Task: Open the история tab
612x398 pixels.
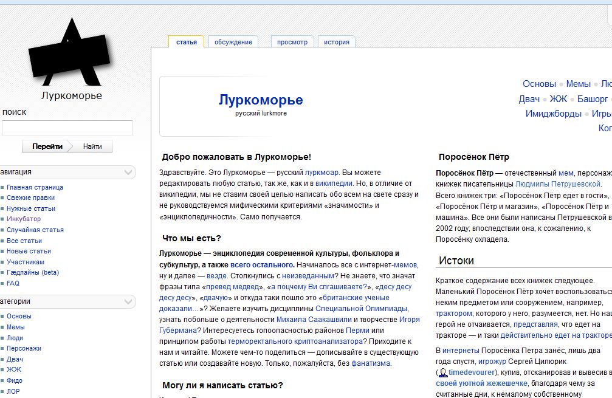Action: (336, 42)
